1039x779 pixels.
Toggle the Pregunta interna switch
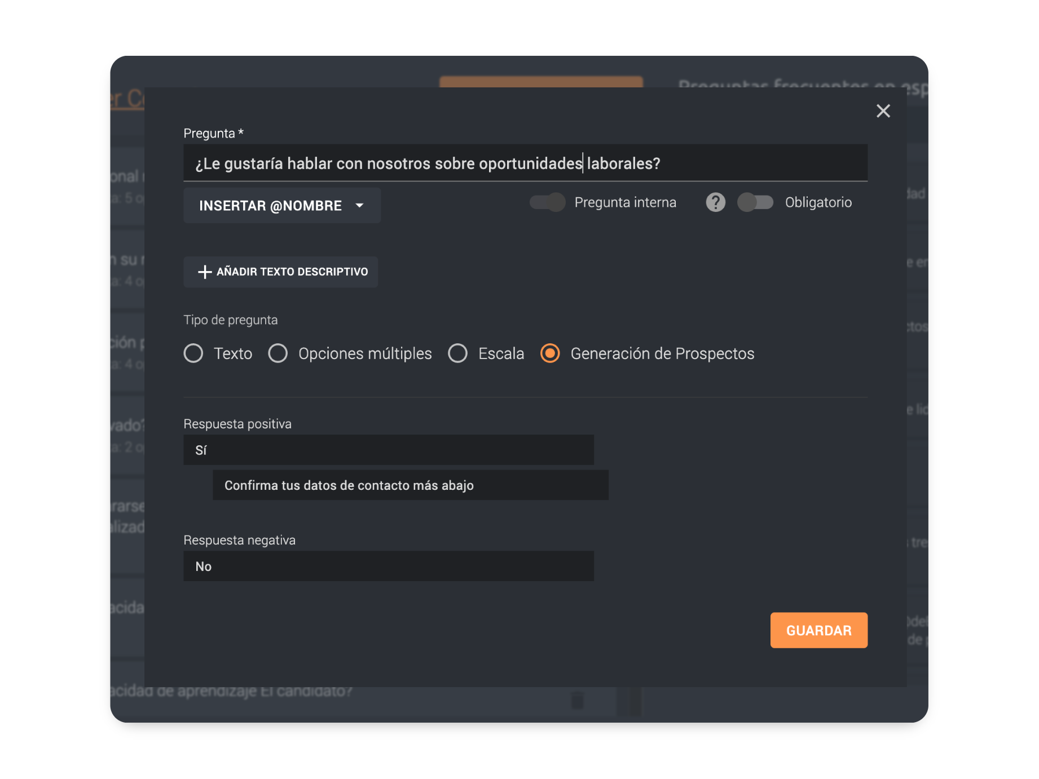548,202
